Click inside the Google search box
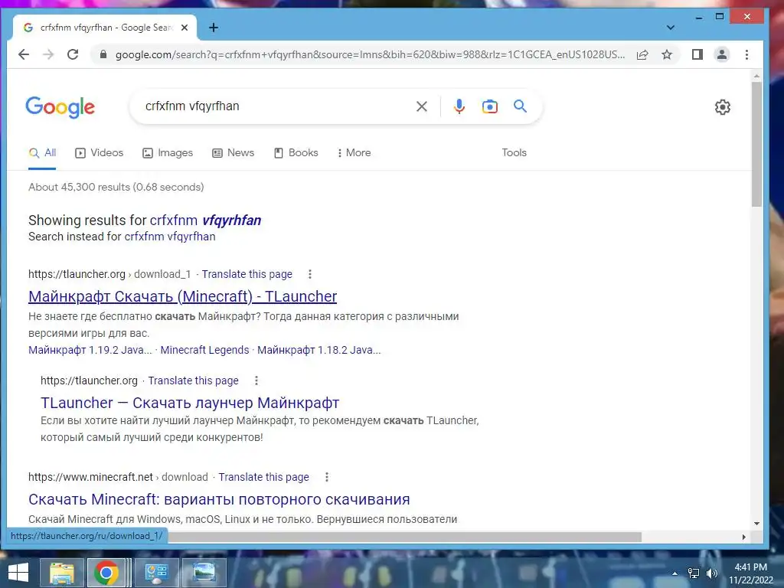The image size is (784, 588). [275, 106]
